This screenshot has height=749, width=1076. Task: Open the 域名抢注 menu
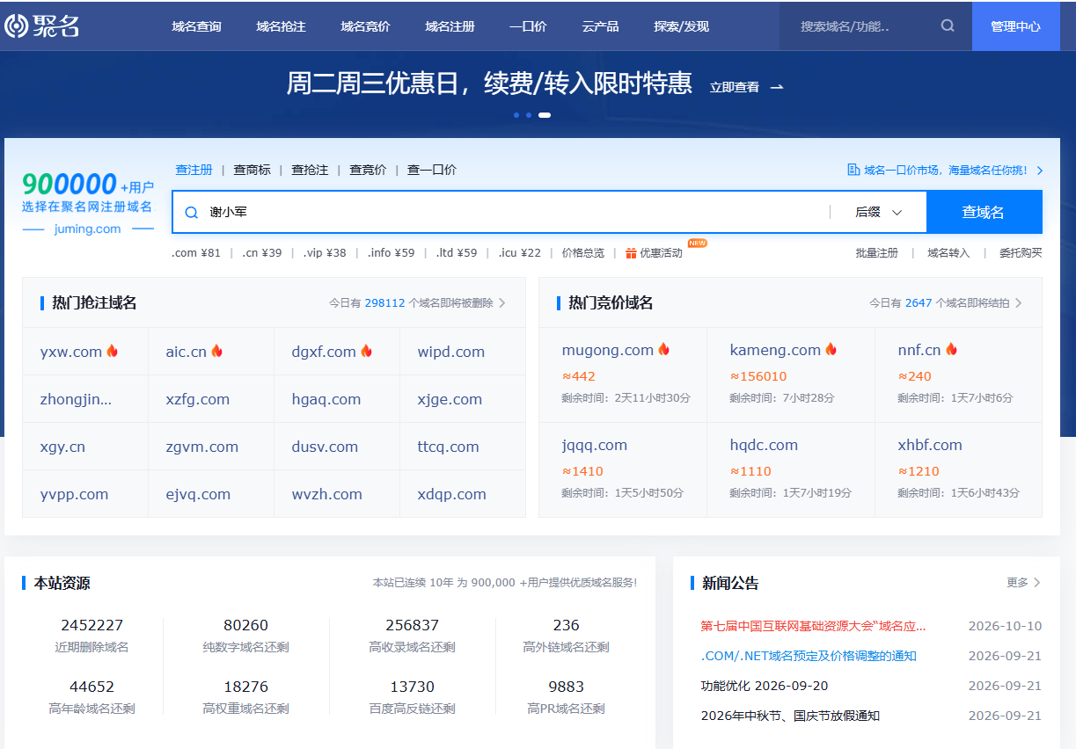click(x=281, y=26)
